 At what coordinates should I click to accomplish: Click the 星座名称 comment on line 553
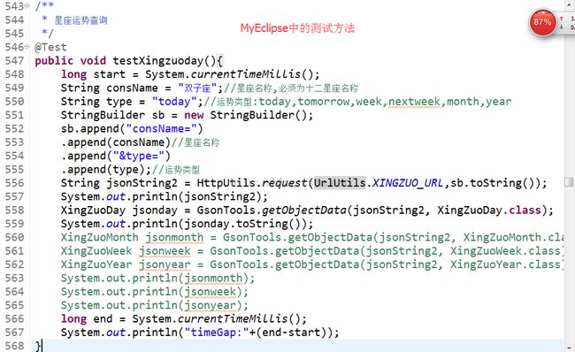[202, 142]
